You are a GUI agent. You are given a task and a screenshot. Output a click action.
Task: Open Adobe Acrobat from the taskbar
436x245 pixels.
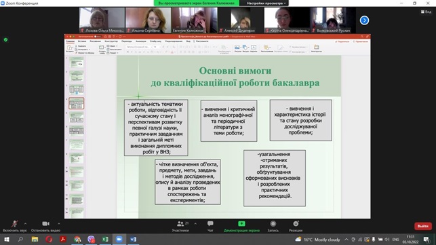click(63, 240)
